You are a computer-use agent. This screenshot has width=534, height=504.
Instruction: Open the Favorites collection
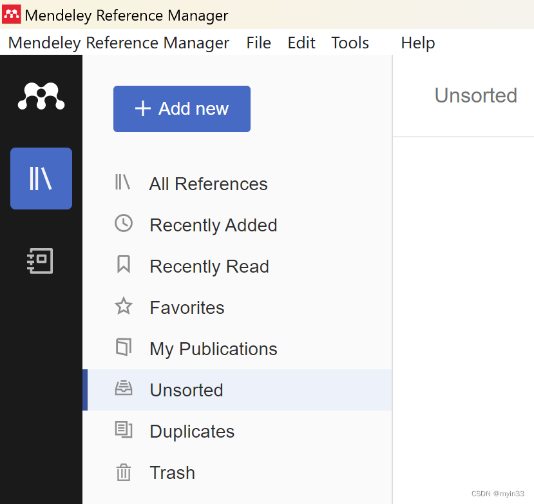(x=237, y=307)
